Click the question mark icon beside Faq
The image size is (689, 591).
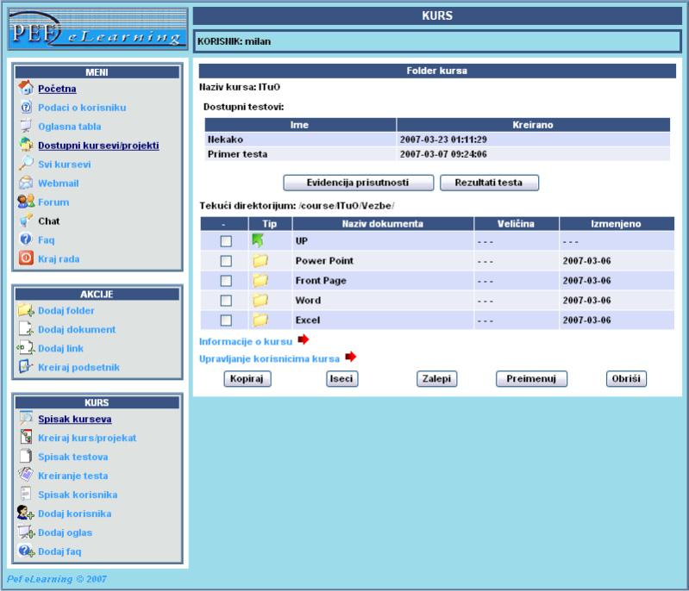tap(26, 239)
